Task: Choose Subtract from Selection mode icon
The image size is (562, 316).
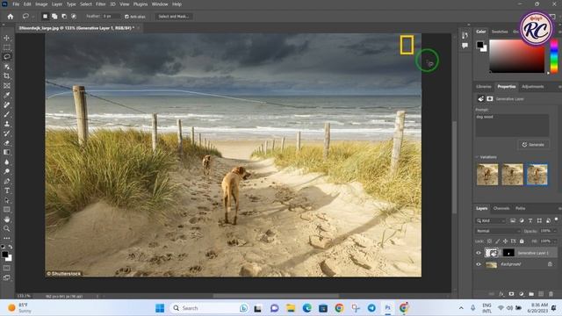Action: pos(64,17)
